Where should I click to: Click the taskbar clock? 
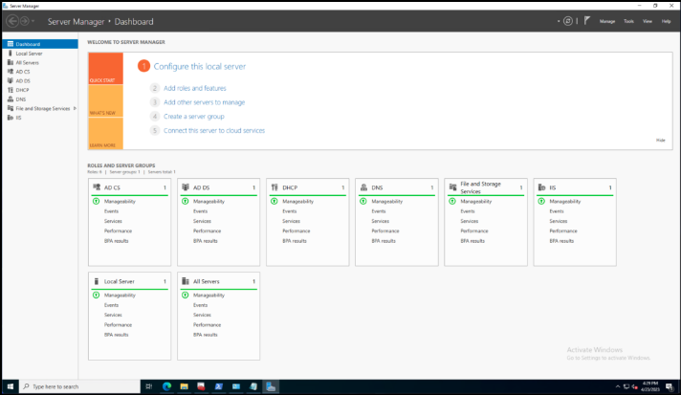coord(650,386)
